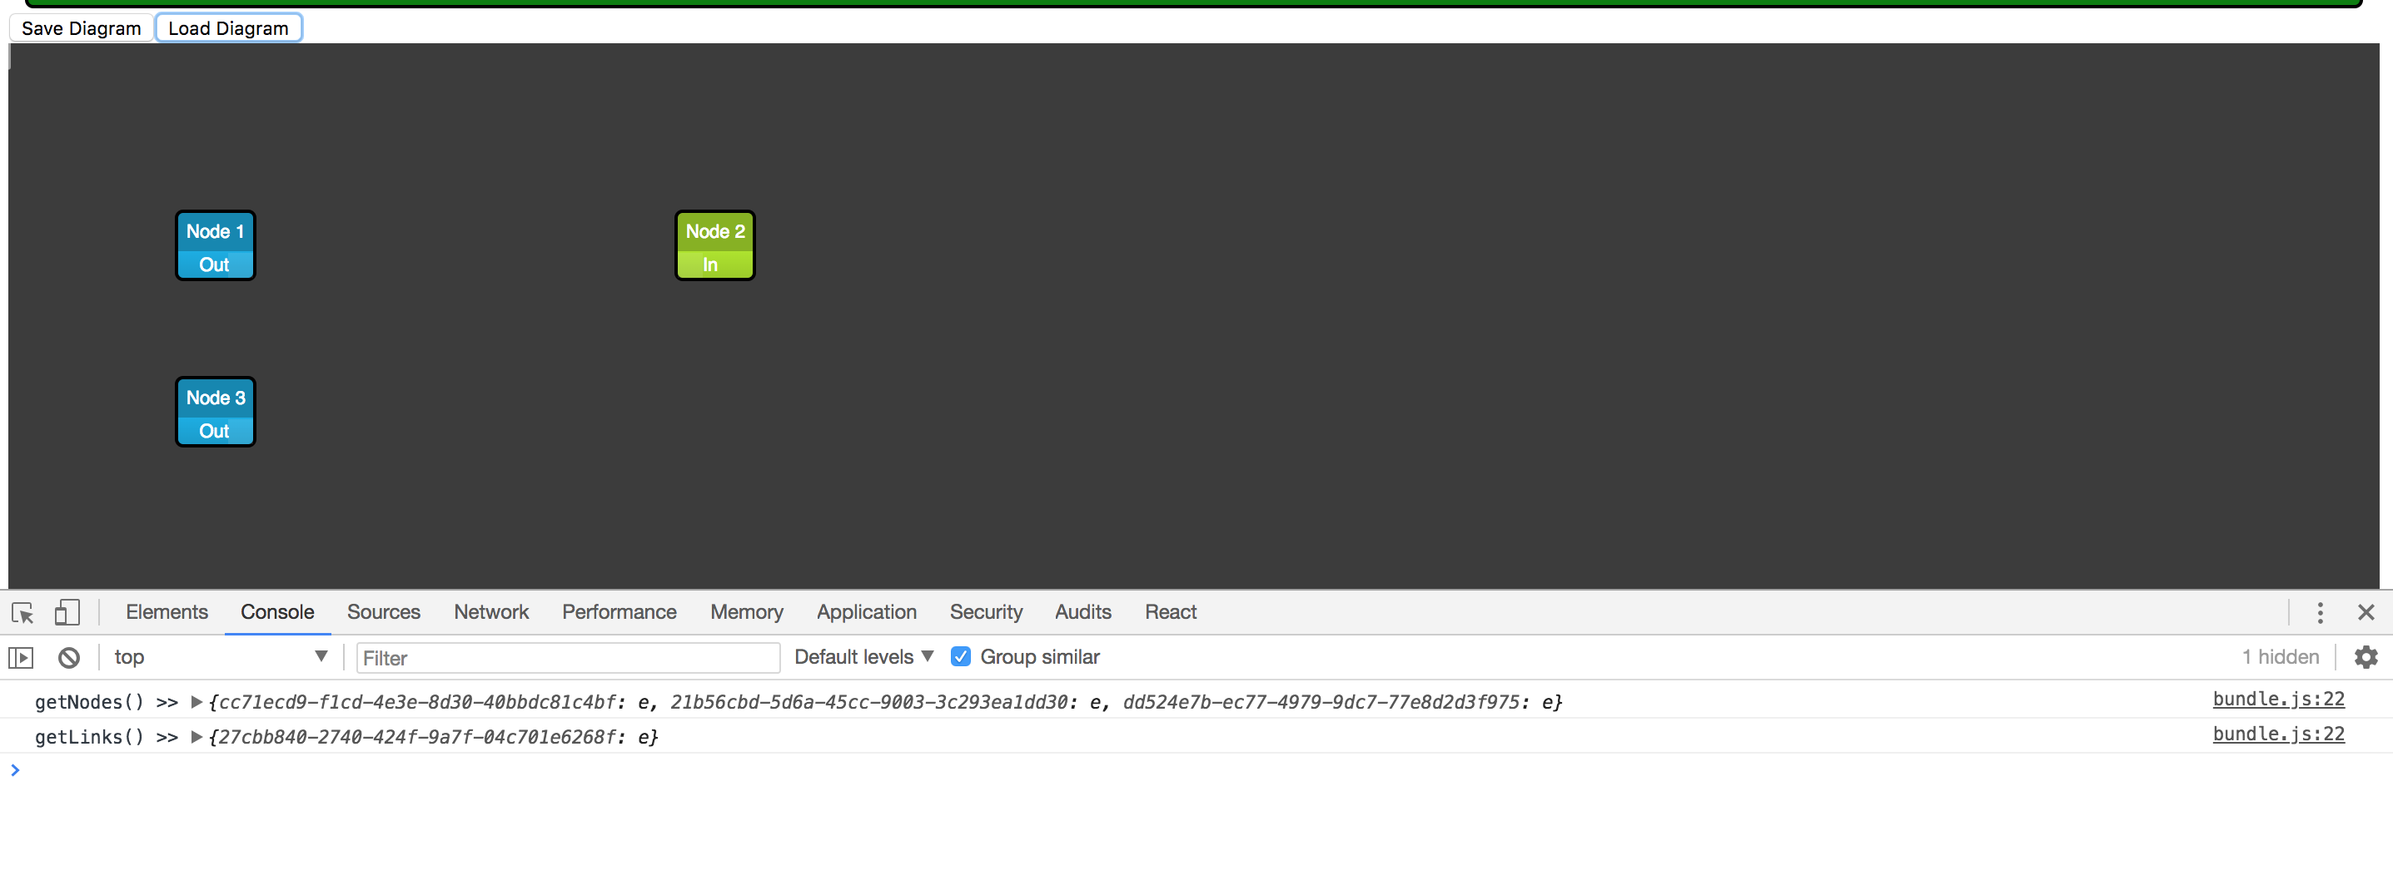Open console settings gear icon
This screenshot has width=2393, height=890.
click(x=2366, y=657)
